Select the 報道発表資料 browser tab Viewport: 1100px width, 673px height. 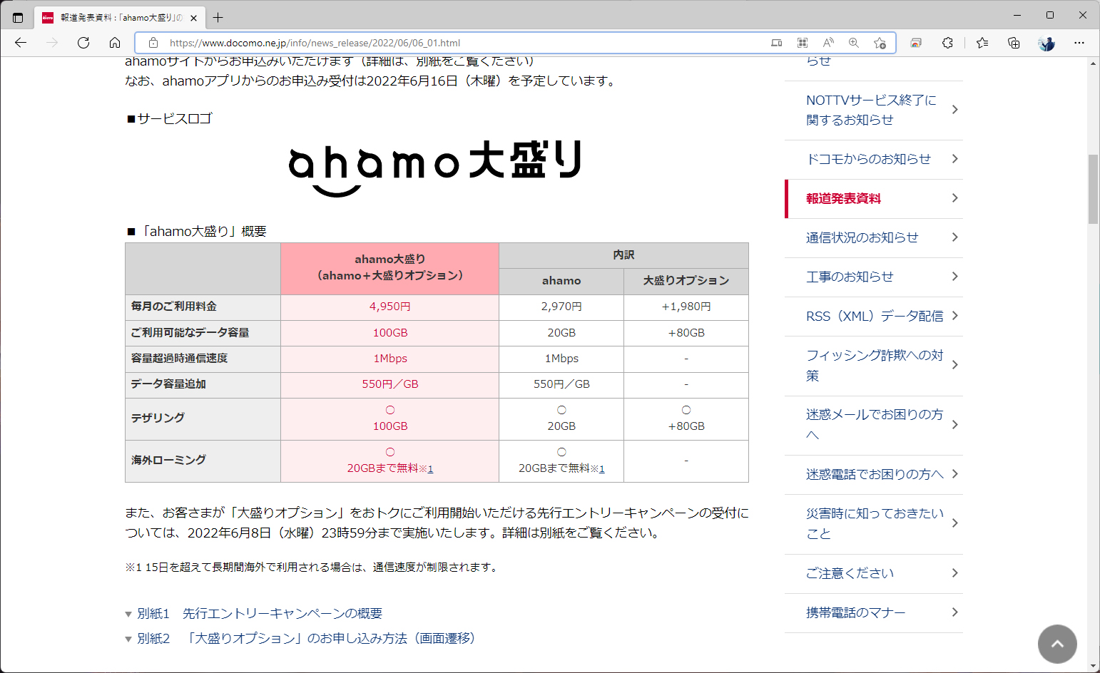[114, 18]
